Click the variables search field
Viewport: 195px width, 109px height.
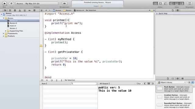[83, 84]
